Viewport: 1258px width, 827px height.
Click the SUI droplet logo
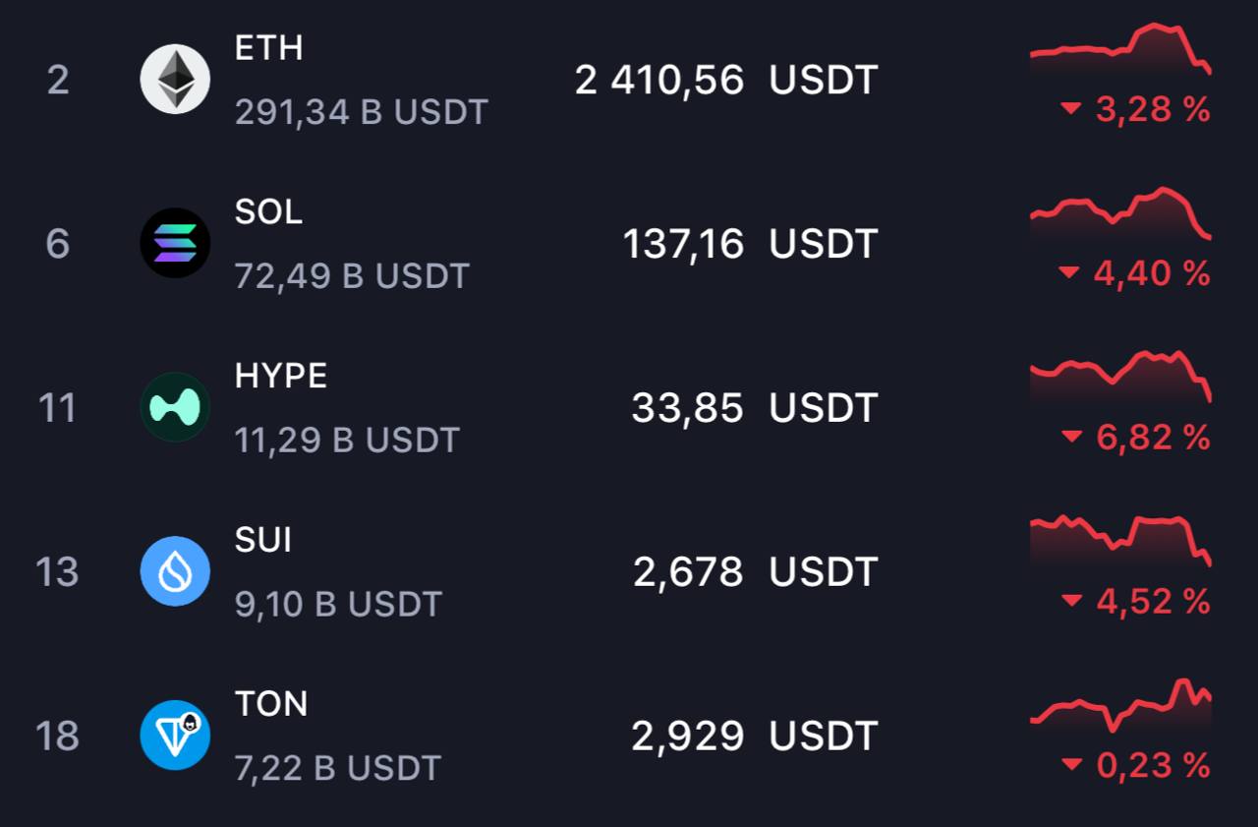(x=175, y=571)
